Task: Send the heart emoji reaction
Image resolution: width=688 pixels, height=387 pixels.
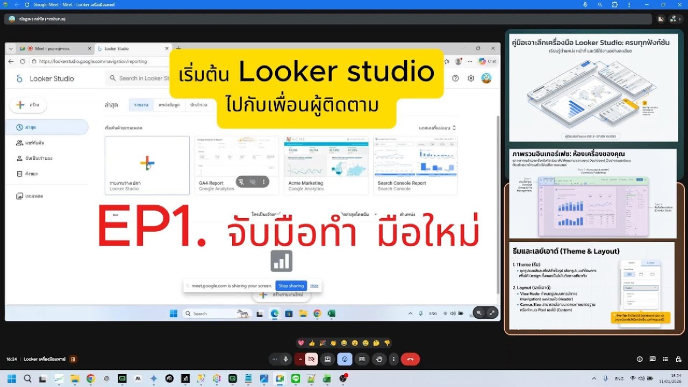Action: (301, 343)
